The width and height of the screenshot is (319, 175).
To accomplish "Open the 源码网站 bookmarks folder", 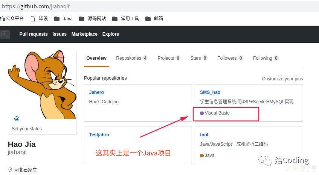I will [x=93, y=19].
